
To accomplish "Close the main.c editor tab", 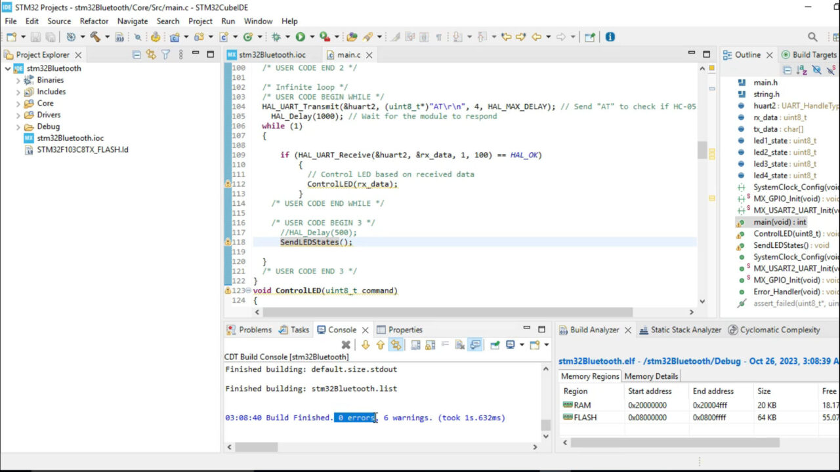I will 369,55.
